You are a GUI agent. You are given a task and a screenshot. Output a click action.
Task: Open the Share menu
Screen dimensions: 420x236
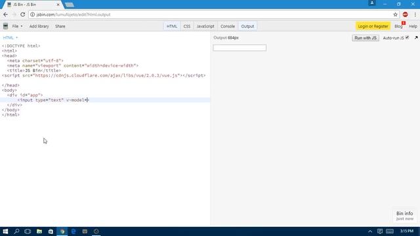[60, 26]
